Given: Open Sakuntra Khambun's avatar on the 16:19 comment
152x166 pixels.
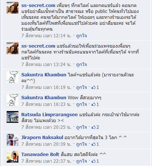Looking at the screenshot, I should (x=12, y=77).
